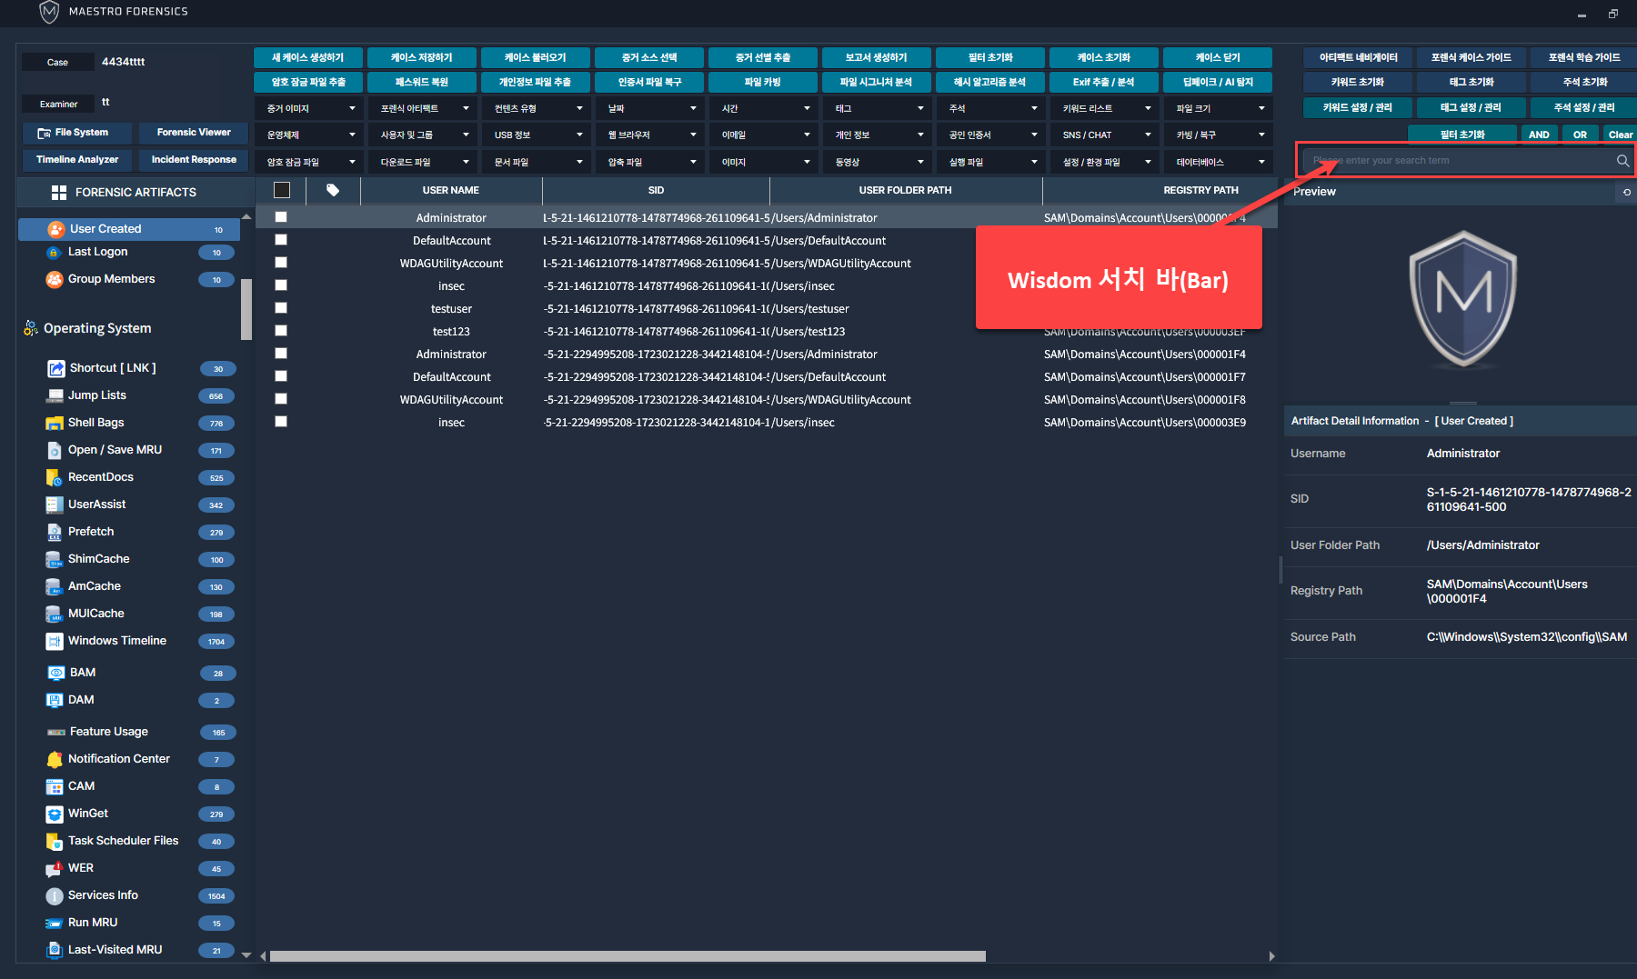Click the Notification Center bell icon
The image size is (1637, 979).
click(55, 759)
